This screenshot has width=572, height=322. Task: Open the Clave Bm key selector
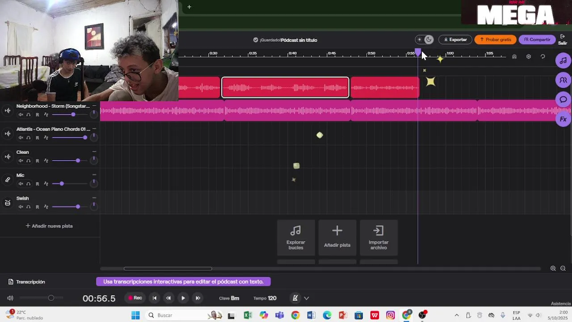(x=229, y=298)
